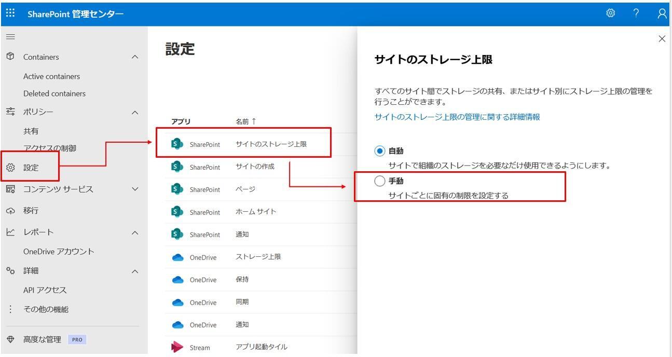The height and width of the screenshot is (357, 672).
Task: Collapse the navigation hamburger menu
Action: pos(10,37)
